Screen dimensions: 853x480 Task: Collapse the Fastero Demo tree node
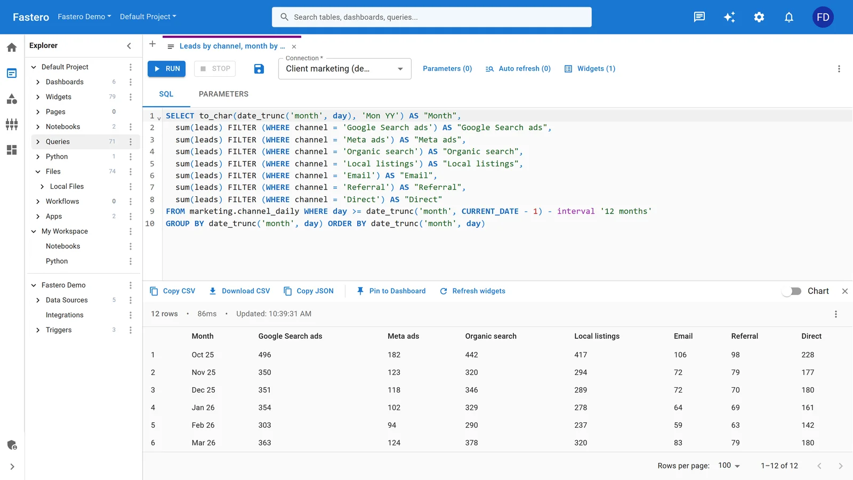(x=34, y=285)
